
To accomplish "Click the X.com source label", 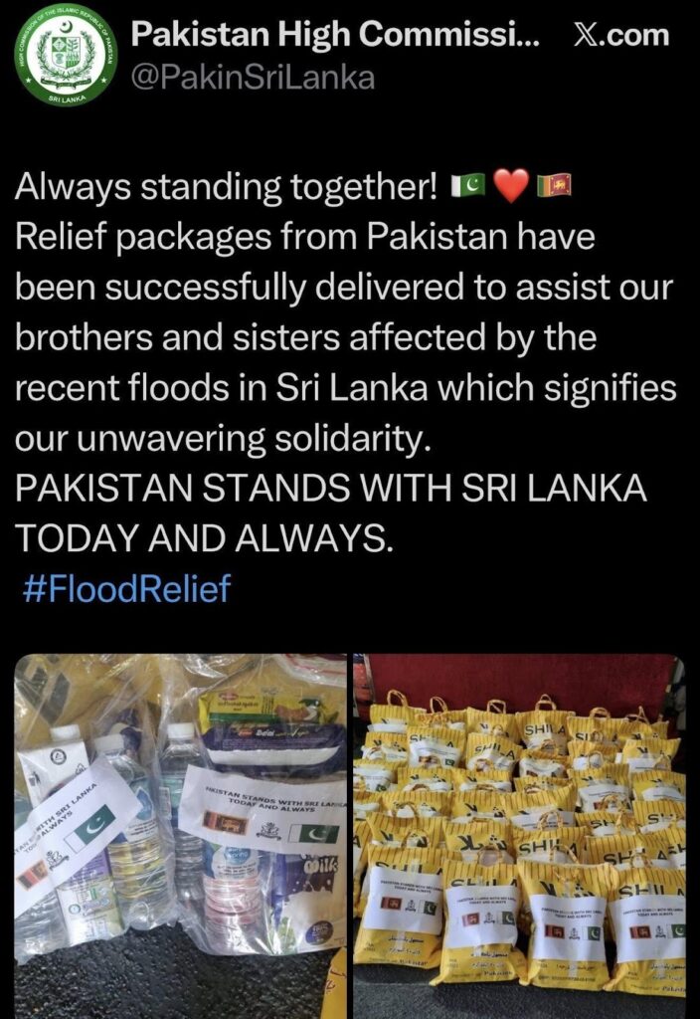I will (x=621, y=34).
